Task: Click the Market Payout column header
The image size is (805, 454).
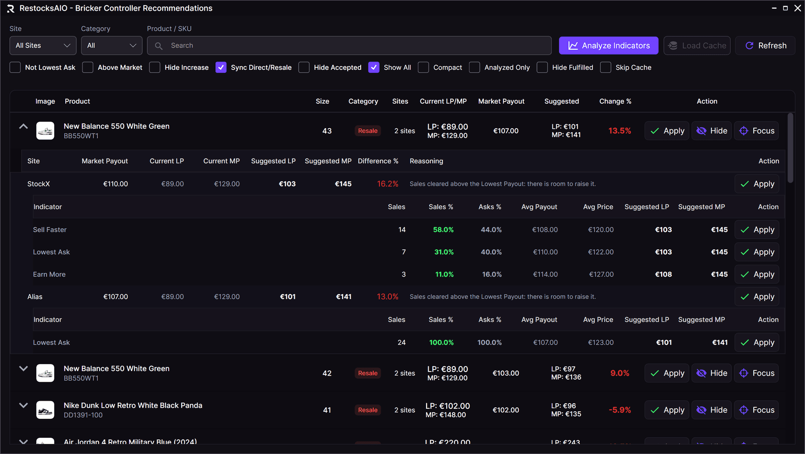Action: (501, 102)
